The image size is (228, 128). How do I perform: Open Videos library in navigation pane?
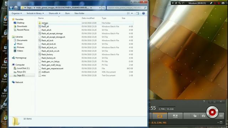(20, 51)
